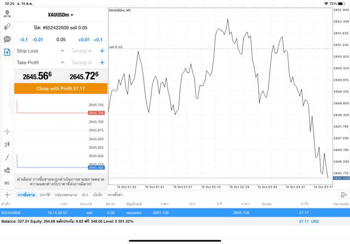Image resolution: width=350 pixels, height=244 pixels.
Task: Select the new order icon in sidebar
Action: click(7, 52)
